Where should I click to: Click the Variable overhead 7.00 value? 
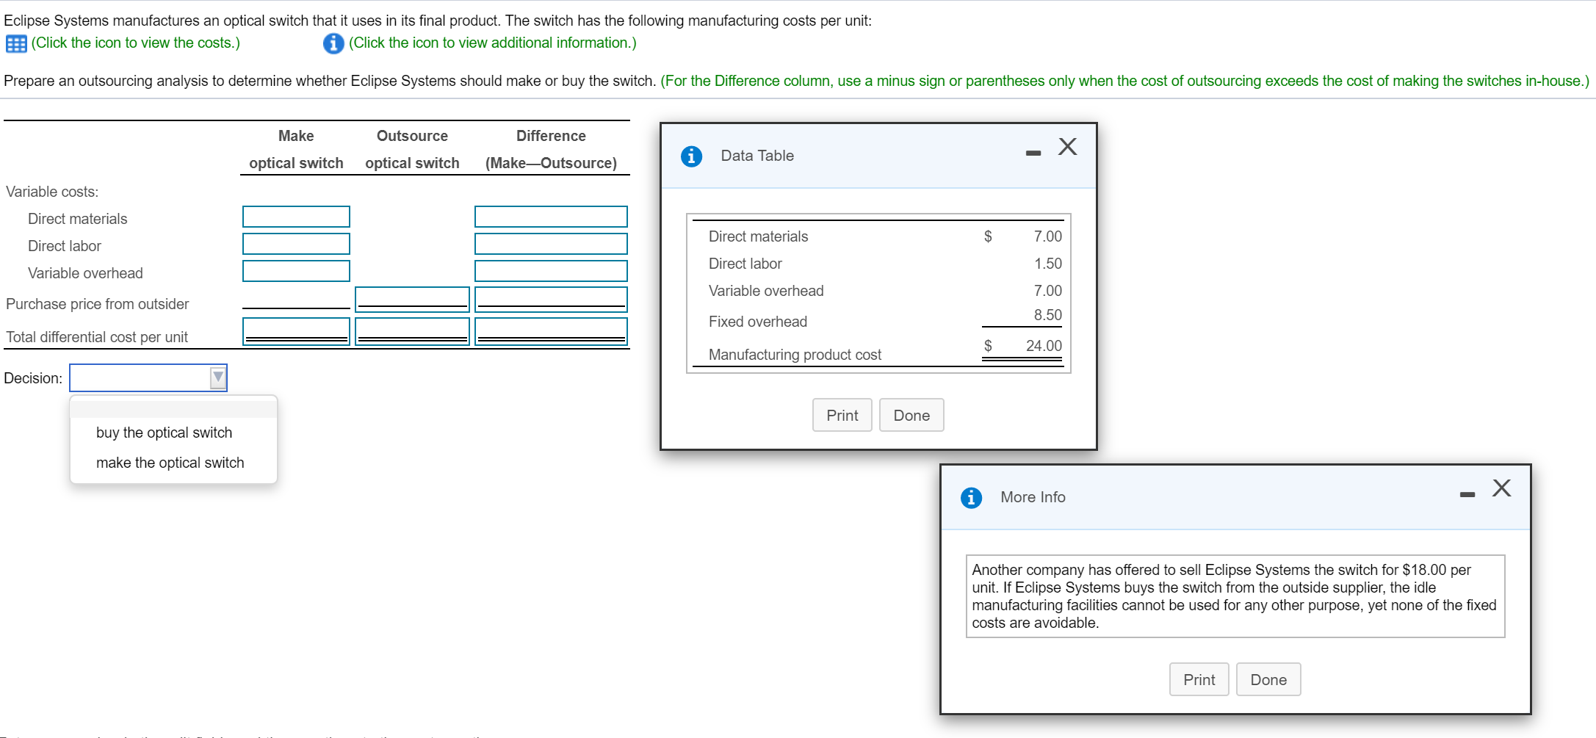click(1047, 291)
